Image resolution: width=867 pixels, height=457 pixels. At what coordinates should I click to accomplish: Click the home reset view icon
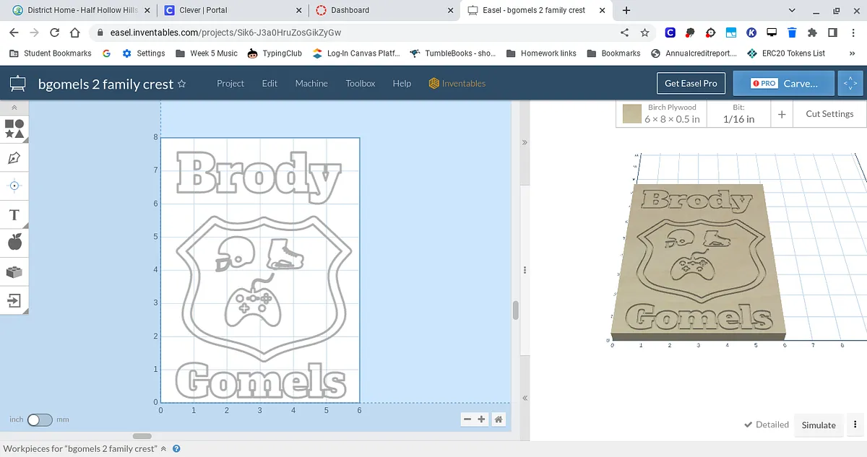click(499, 419)
